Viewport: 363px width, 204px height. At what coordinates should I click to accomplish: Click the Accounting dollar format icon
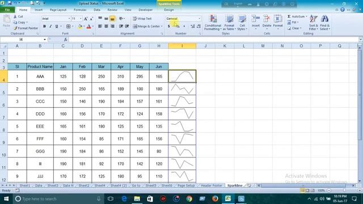coord(169,27)
